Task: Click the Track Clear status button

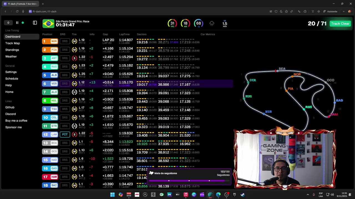Action: (x=340, y=23)
